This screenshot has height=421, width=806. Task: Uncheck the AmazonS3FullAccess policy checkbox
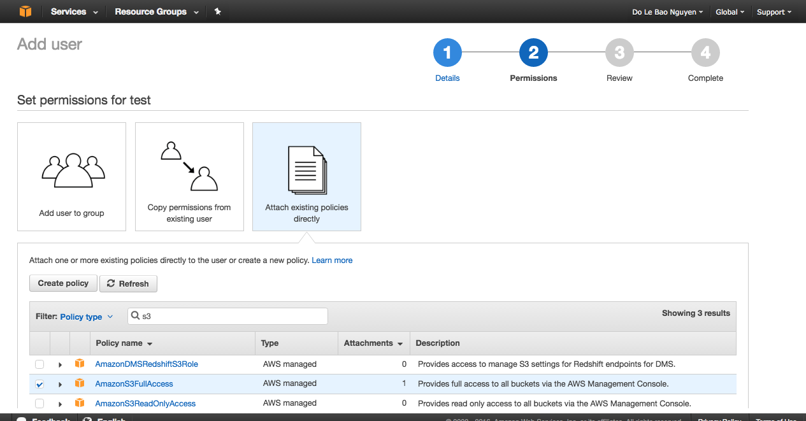click(x=40, y=384)
